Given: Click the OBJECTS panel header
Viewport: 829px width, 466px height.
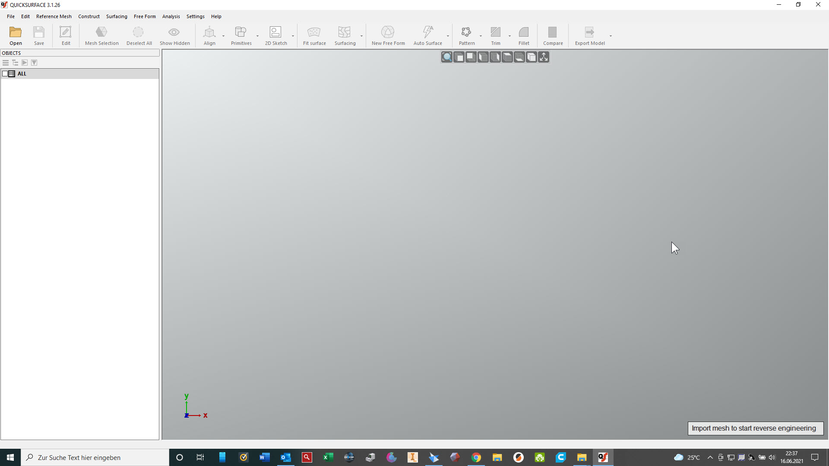Looking at the screenshot, I should (x=80, y=53).
